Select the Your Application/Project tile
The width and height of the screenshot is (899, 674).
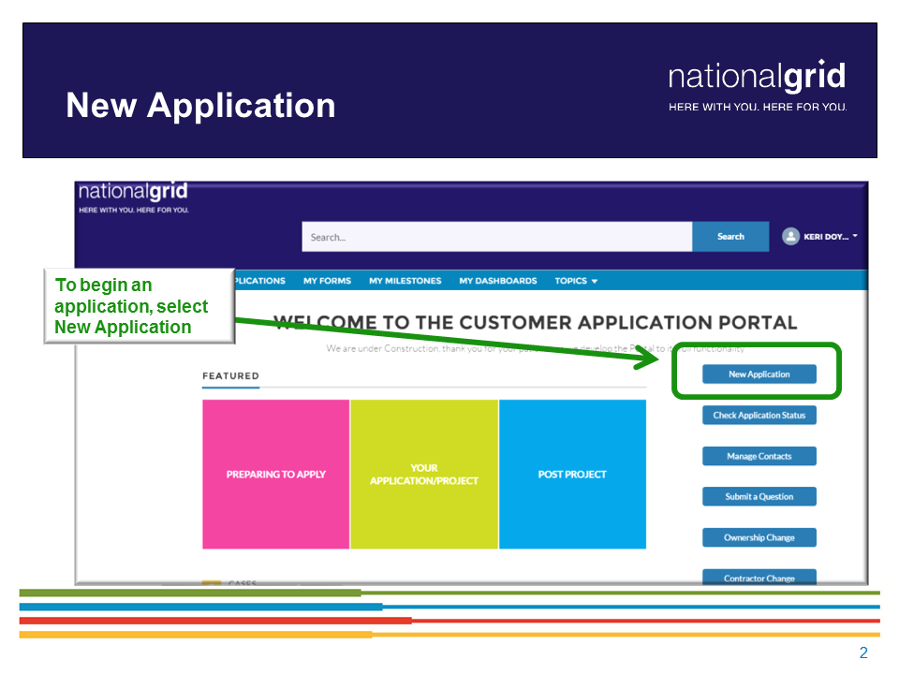click(423, 474)
